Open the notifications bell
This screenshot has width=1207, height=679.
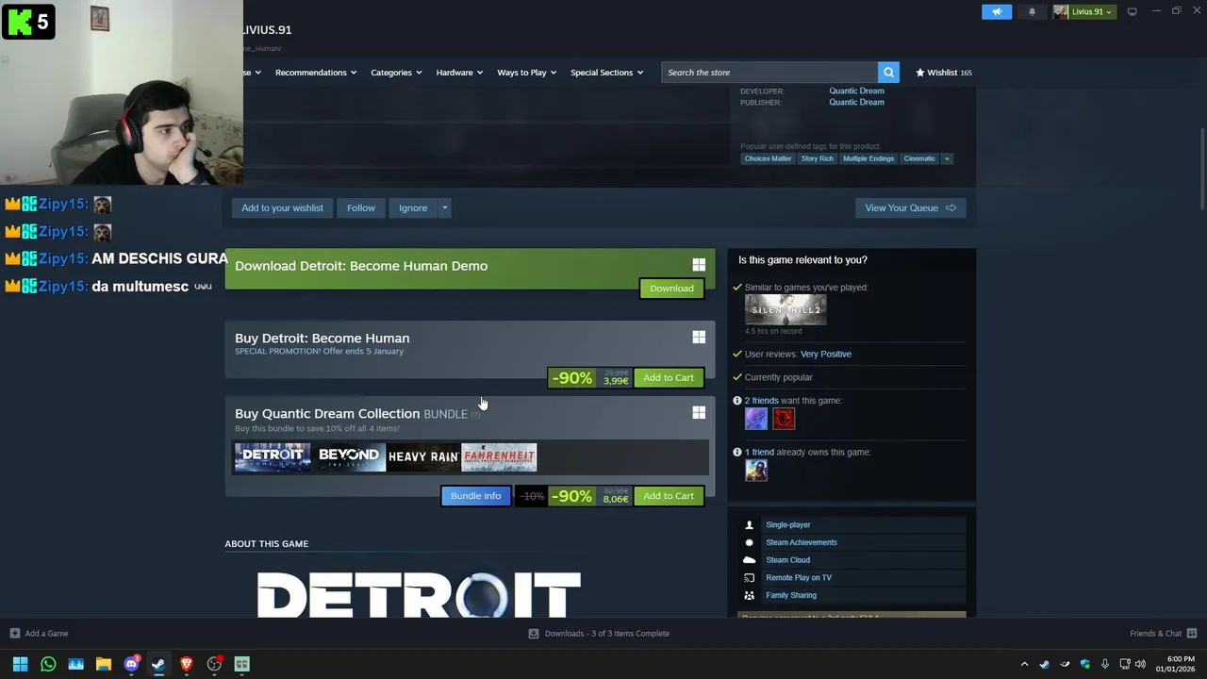click(1032, 11)
